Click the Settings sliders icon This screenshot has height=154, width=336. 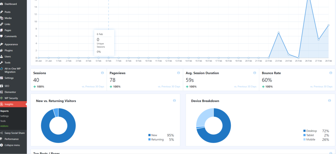coord(2,78)
